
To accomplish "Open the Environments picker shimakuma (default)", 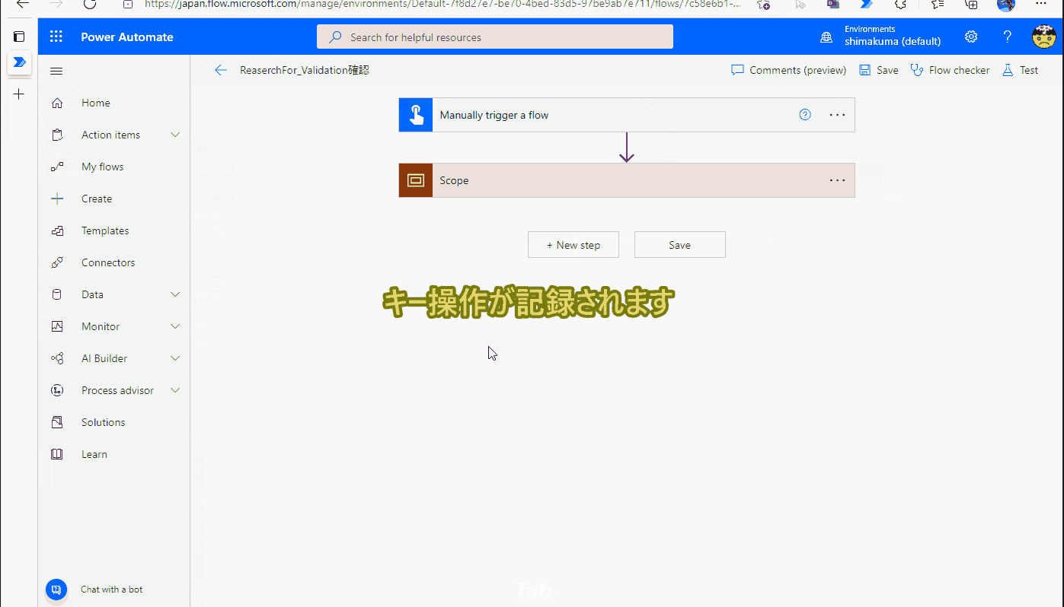I will pos(880,37).
